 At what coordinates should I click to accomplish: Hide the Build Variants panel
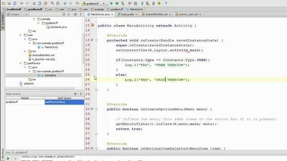pos(82,94)
